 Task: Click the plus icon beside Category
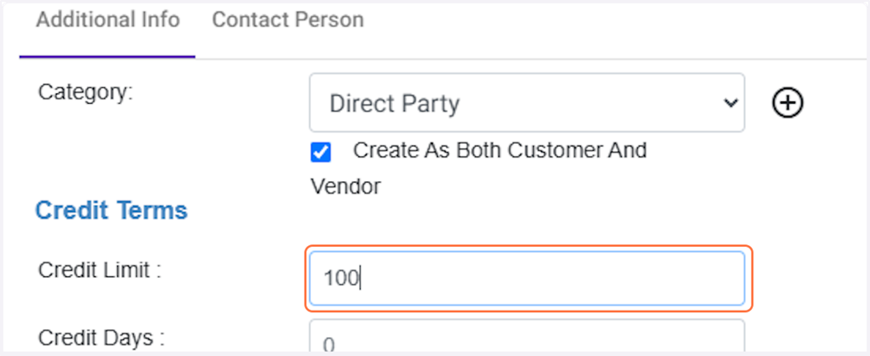(x=786, y=103)
